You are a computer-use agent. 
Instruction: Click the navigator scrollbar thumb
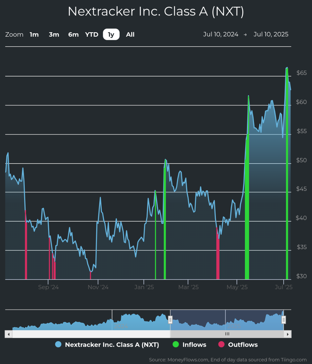pos(227,334)
